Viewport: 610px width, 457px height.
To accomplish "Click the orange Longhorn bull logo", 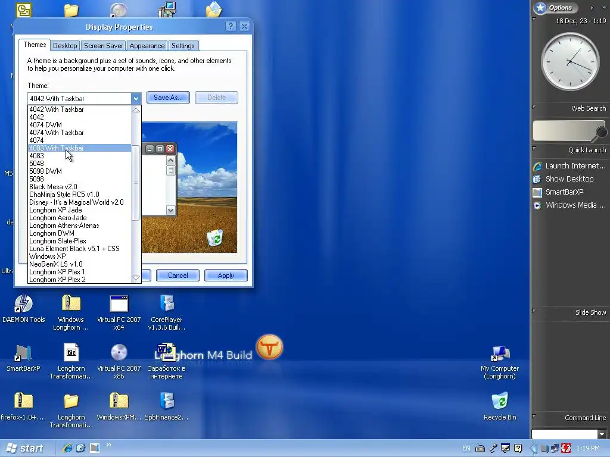I will point(269,347).
